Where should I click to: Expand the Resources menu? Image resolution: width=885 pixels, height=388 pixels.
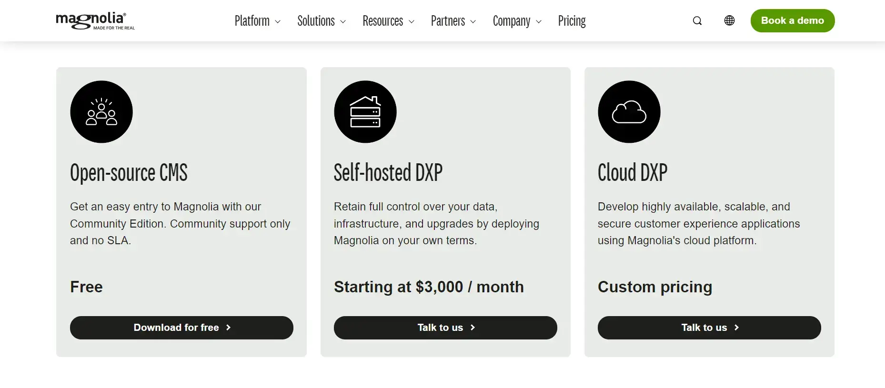click(x=389, y=21)
